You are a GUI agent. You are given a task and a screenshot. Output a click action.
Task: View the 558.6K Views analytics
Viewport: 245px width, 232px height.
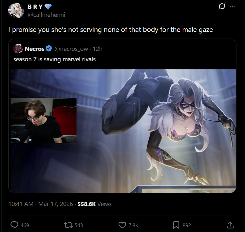(x=94, y=204)
